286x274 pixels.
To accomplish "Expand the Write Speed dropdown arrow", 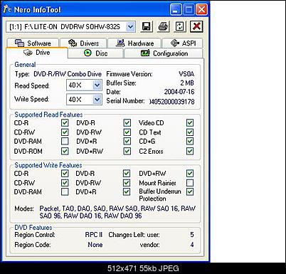I will pyautogui.click(x=97, y=99).
